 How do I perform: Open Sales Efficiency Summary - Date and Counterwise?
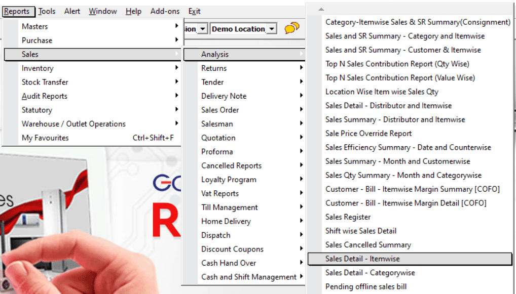pos(410,147)
